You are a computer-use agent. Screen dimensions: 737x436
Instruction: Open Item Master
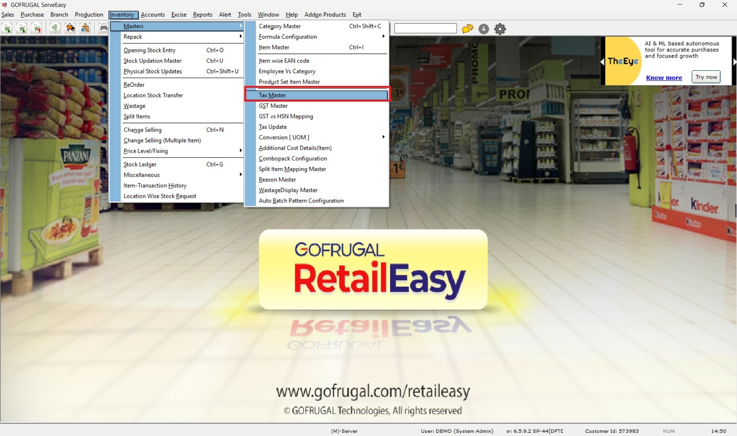[317, 47]
